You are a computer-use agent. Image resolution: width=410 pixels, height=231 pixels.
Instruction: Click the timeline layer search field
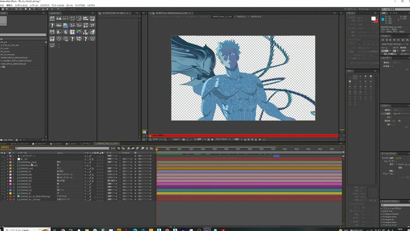[x=62, y=148]
